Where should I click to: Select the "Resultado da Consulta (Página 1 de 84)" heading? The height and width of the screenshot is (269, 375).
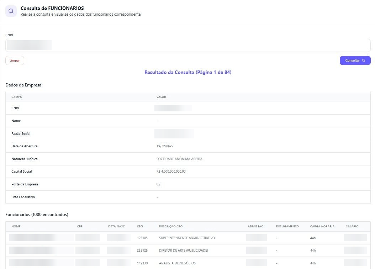tap(188, 72)
